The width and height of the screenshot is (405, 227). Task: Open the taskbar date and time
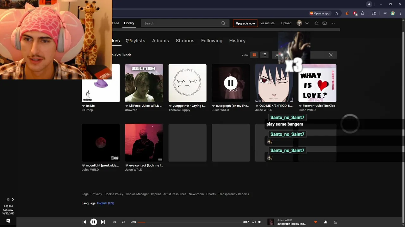click(8, 210)
